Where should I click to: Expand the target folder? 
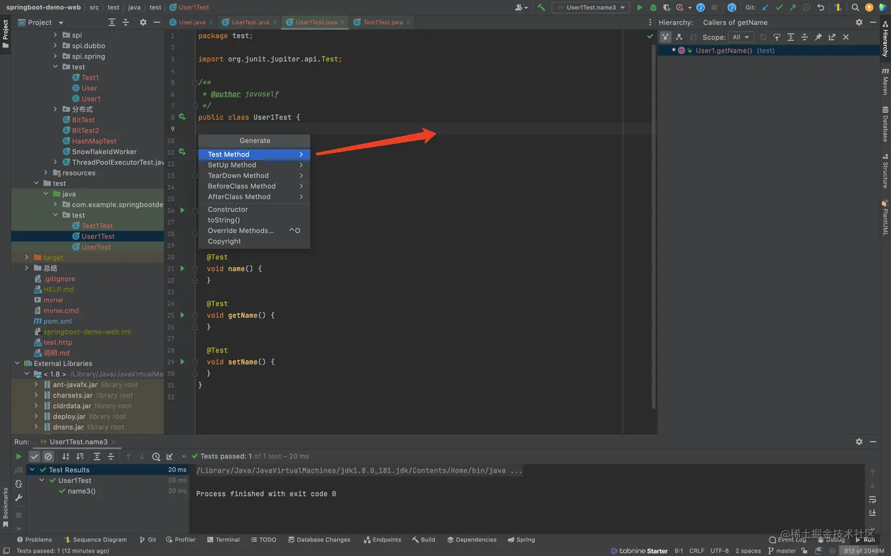point(27,258)
